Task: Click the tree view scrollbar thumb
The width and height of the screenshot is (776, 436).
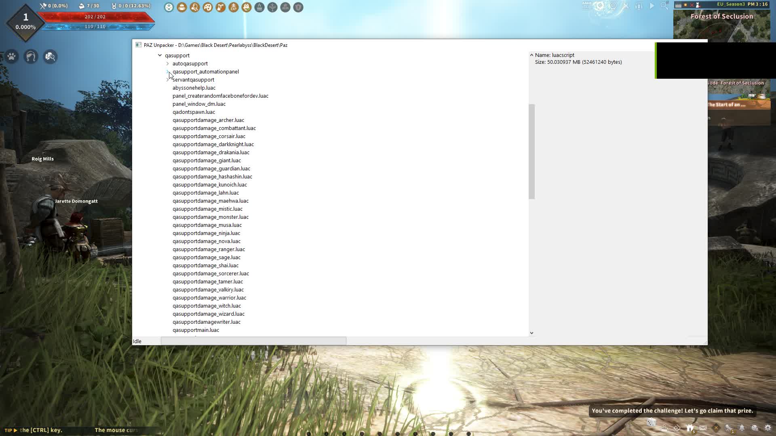Action: (x=531, y=151)
